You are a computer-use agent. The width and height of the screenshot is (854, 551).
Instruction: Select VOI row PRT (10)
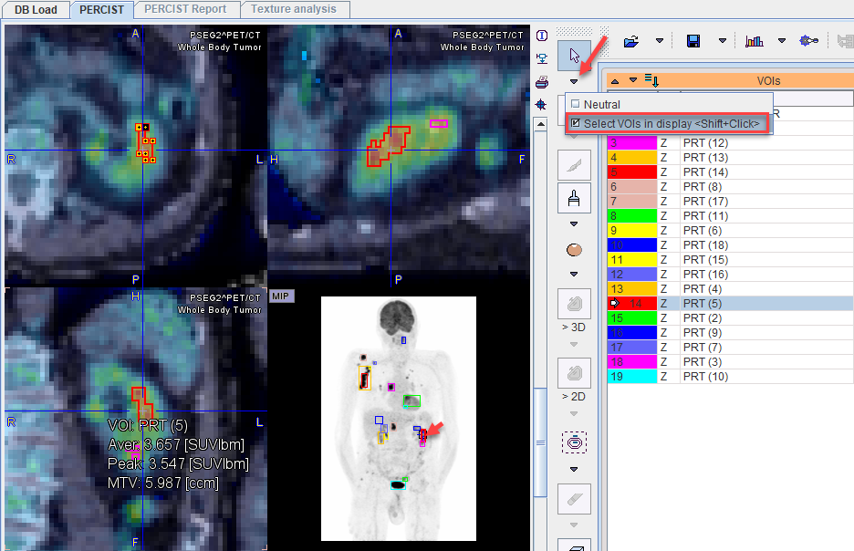730,376
